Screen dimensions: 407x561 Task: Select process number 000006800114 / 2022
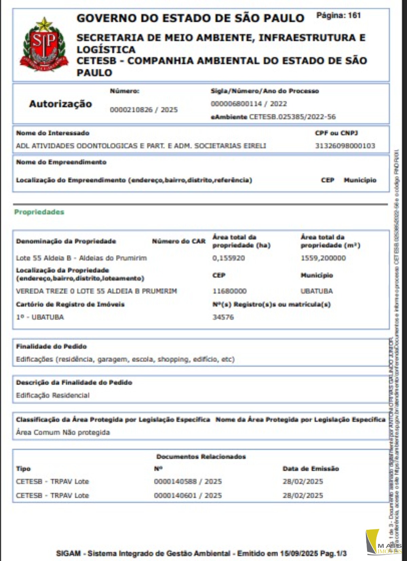coord(249,104)
